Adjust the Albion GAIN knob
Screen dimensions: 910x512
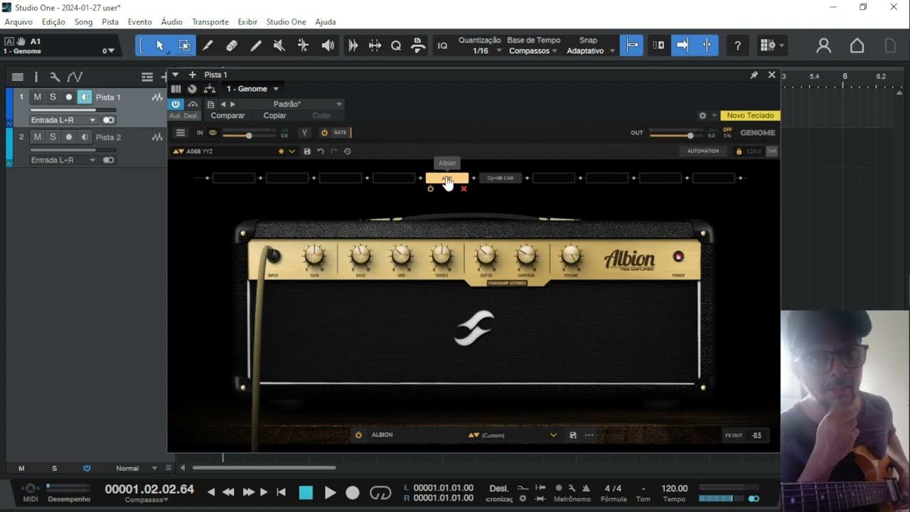pos(314,256)
